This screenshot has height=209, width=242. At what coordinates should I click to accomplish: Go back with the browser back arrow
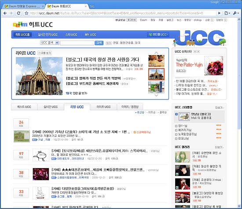pos(5,13)
